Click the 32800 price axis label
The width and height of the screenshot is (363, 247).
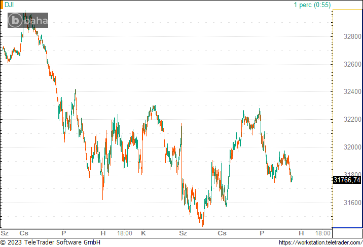(352, 37)
